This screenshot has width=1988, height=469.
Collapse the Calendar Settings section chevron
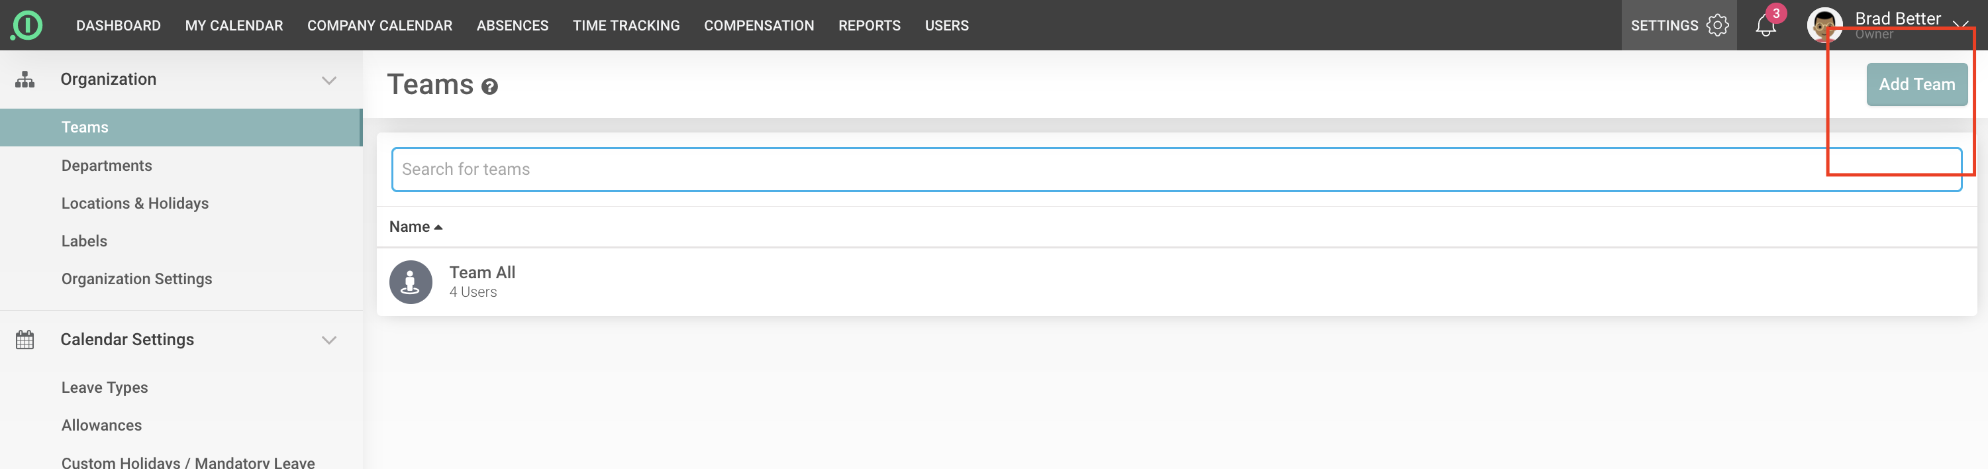328,340
